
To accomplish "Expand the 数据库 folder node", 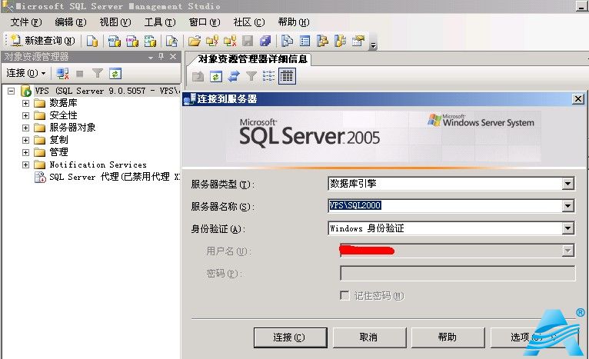I will [25, 103].
